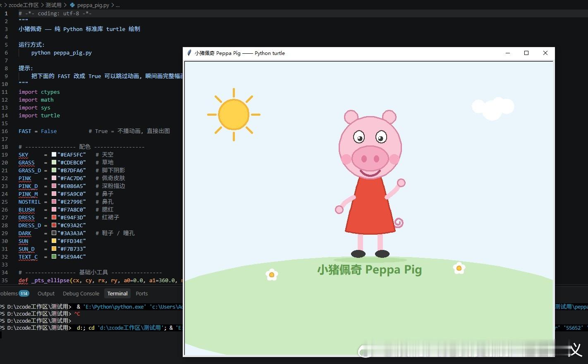Click the GRASS_D variable name
The image size is (588, 364).
[x=30, y=170]
